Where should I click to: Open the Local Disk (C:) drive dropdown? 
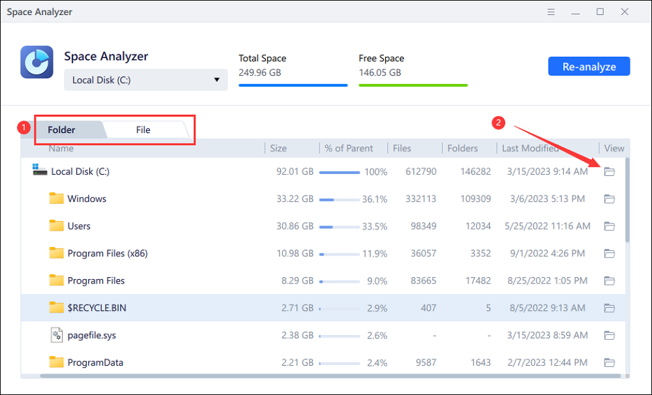pos(145,80)
